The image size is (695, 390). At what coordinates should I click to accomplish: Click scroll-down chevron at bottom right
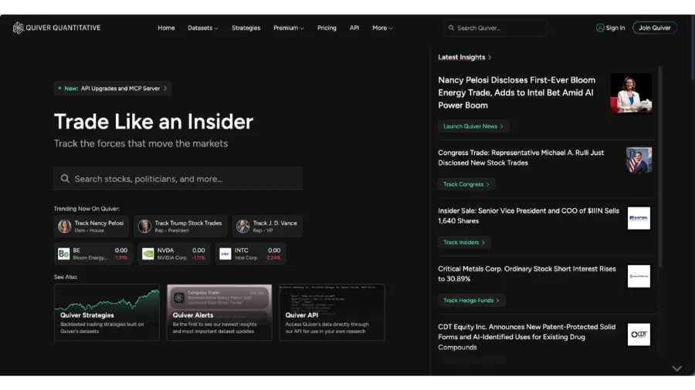pos(676,368)
